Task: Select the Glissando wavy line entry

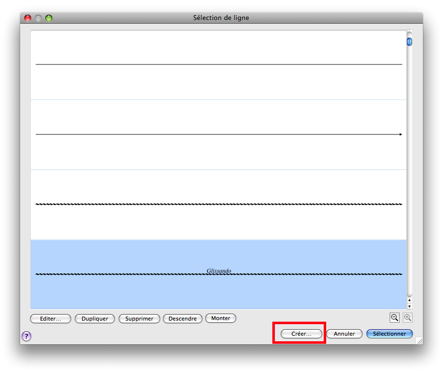Action: click(218, 274)
